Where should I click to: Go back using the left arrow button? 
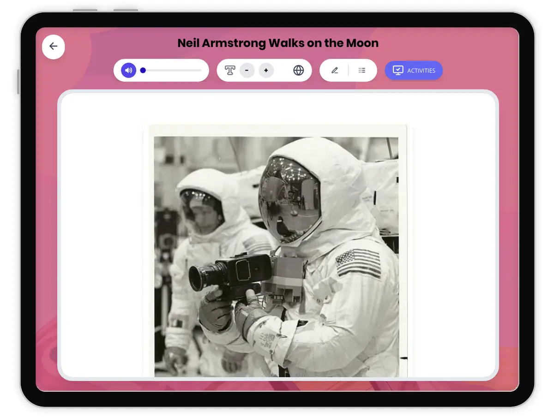click(x=54, y=47)
